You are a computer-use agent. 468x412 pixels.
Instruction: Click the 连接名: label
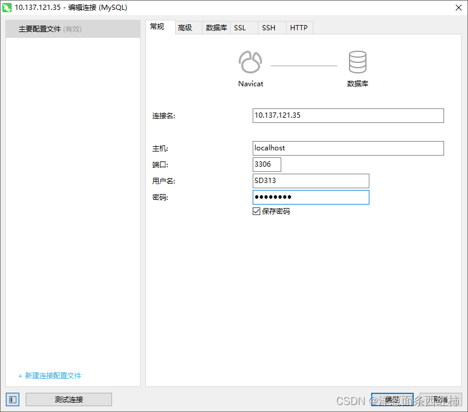pos(163,115)
